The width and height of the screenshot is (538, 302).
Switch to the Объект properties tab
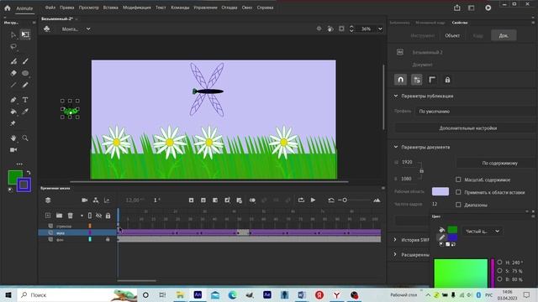[452, 35]
